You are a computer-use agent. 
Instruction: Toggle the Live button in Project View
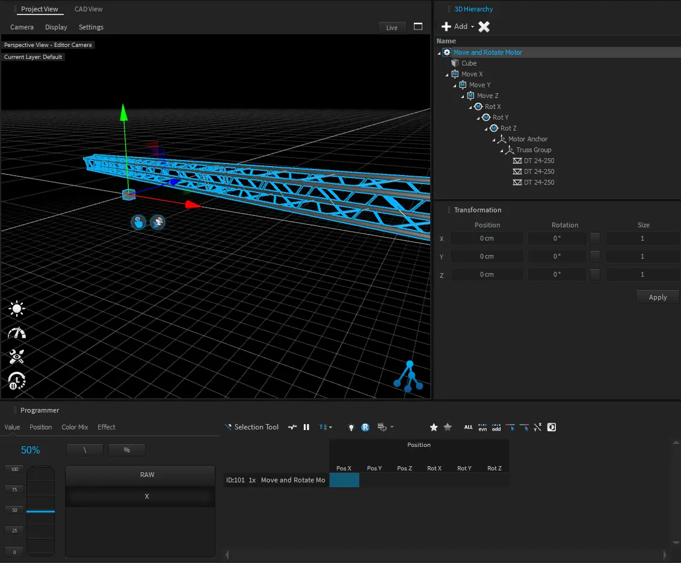392,28
